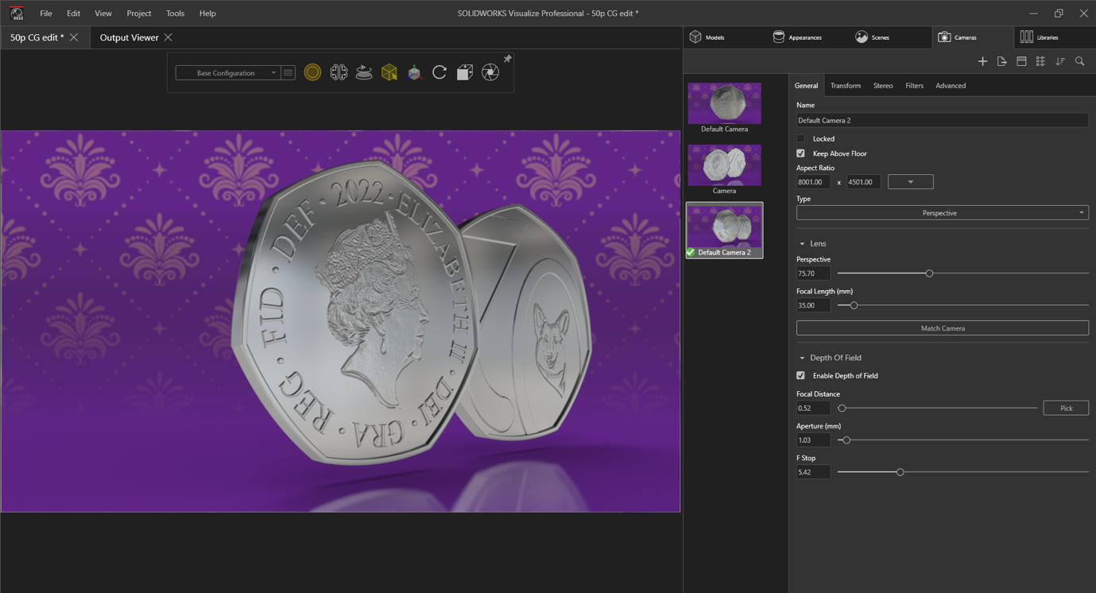The image size is (1096, 593).
Task: Pin the floating toolbar
Action: (508, 59)
